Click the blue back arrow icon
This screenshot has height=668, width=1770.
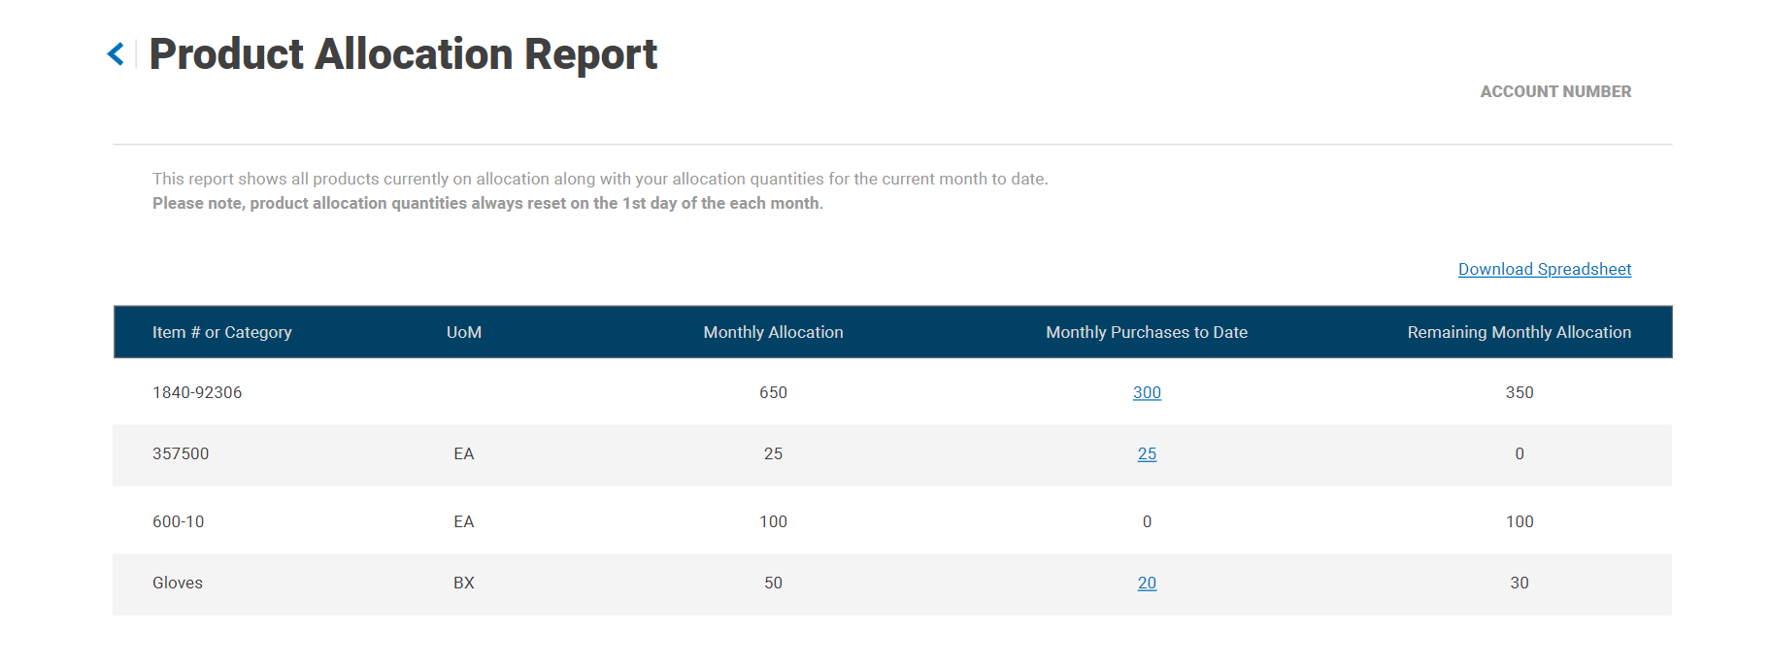pyautogui.click(x=116, y=53)
